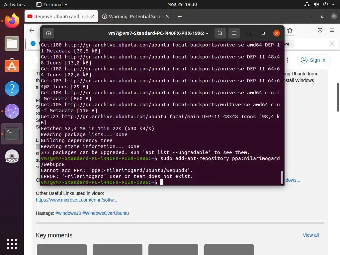Open Firefox from the dock
This screenshot has height=255, width=340.
click(12, 21)
